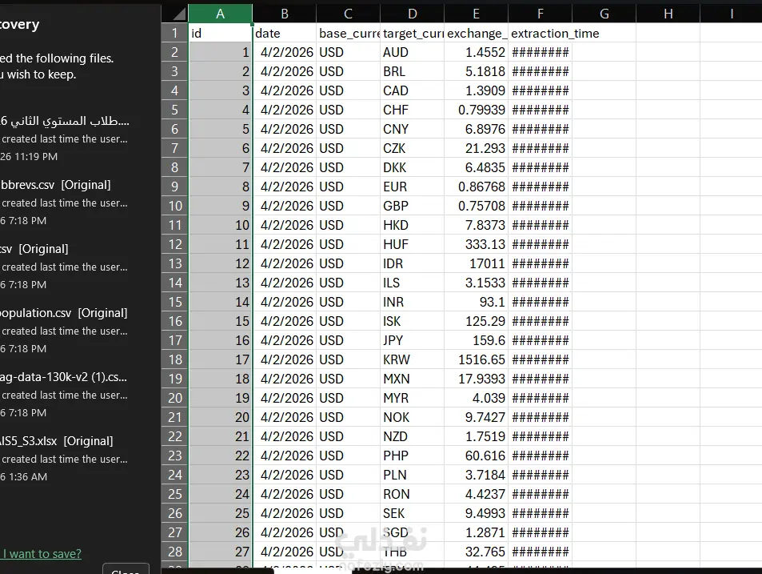Image resolution: width=762 pixels, height=574 pixels.
Task: Click exchange rate cell 5.1818
Action: tap(477, 71)
